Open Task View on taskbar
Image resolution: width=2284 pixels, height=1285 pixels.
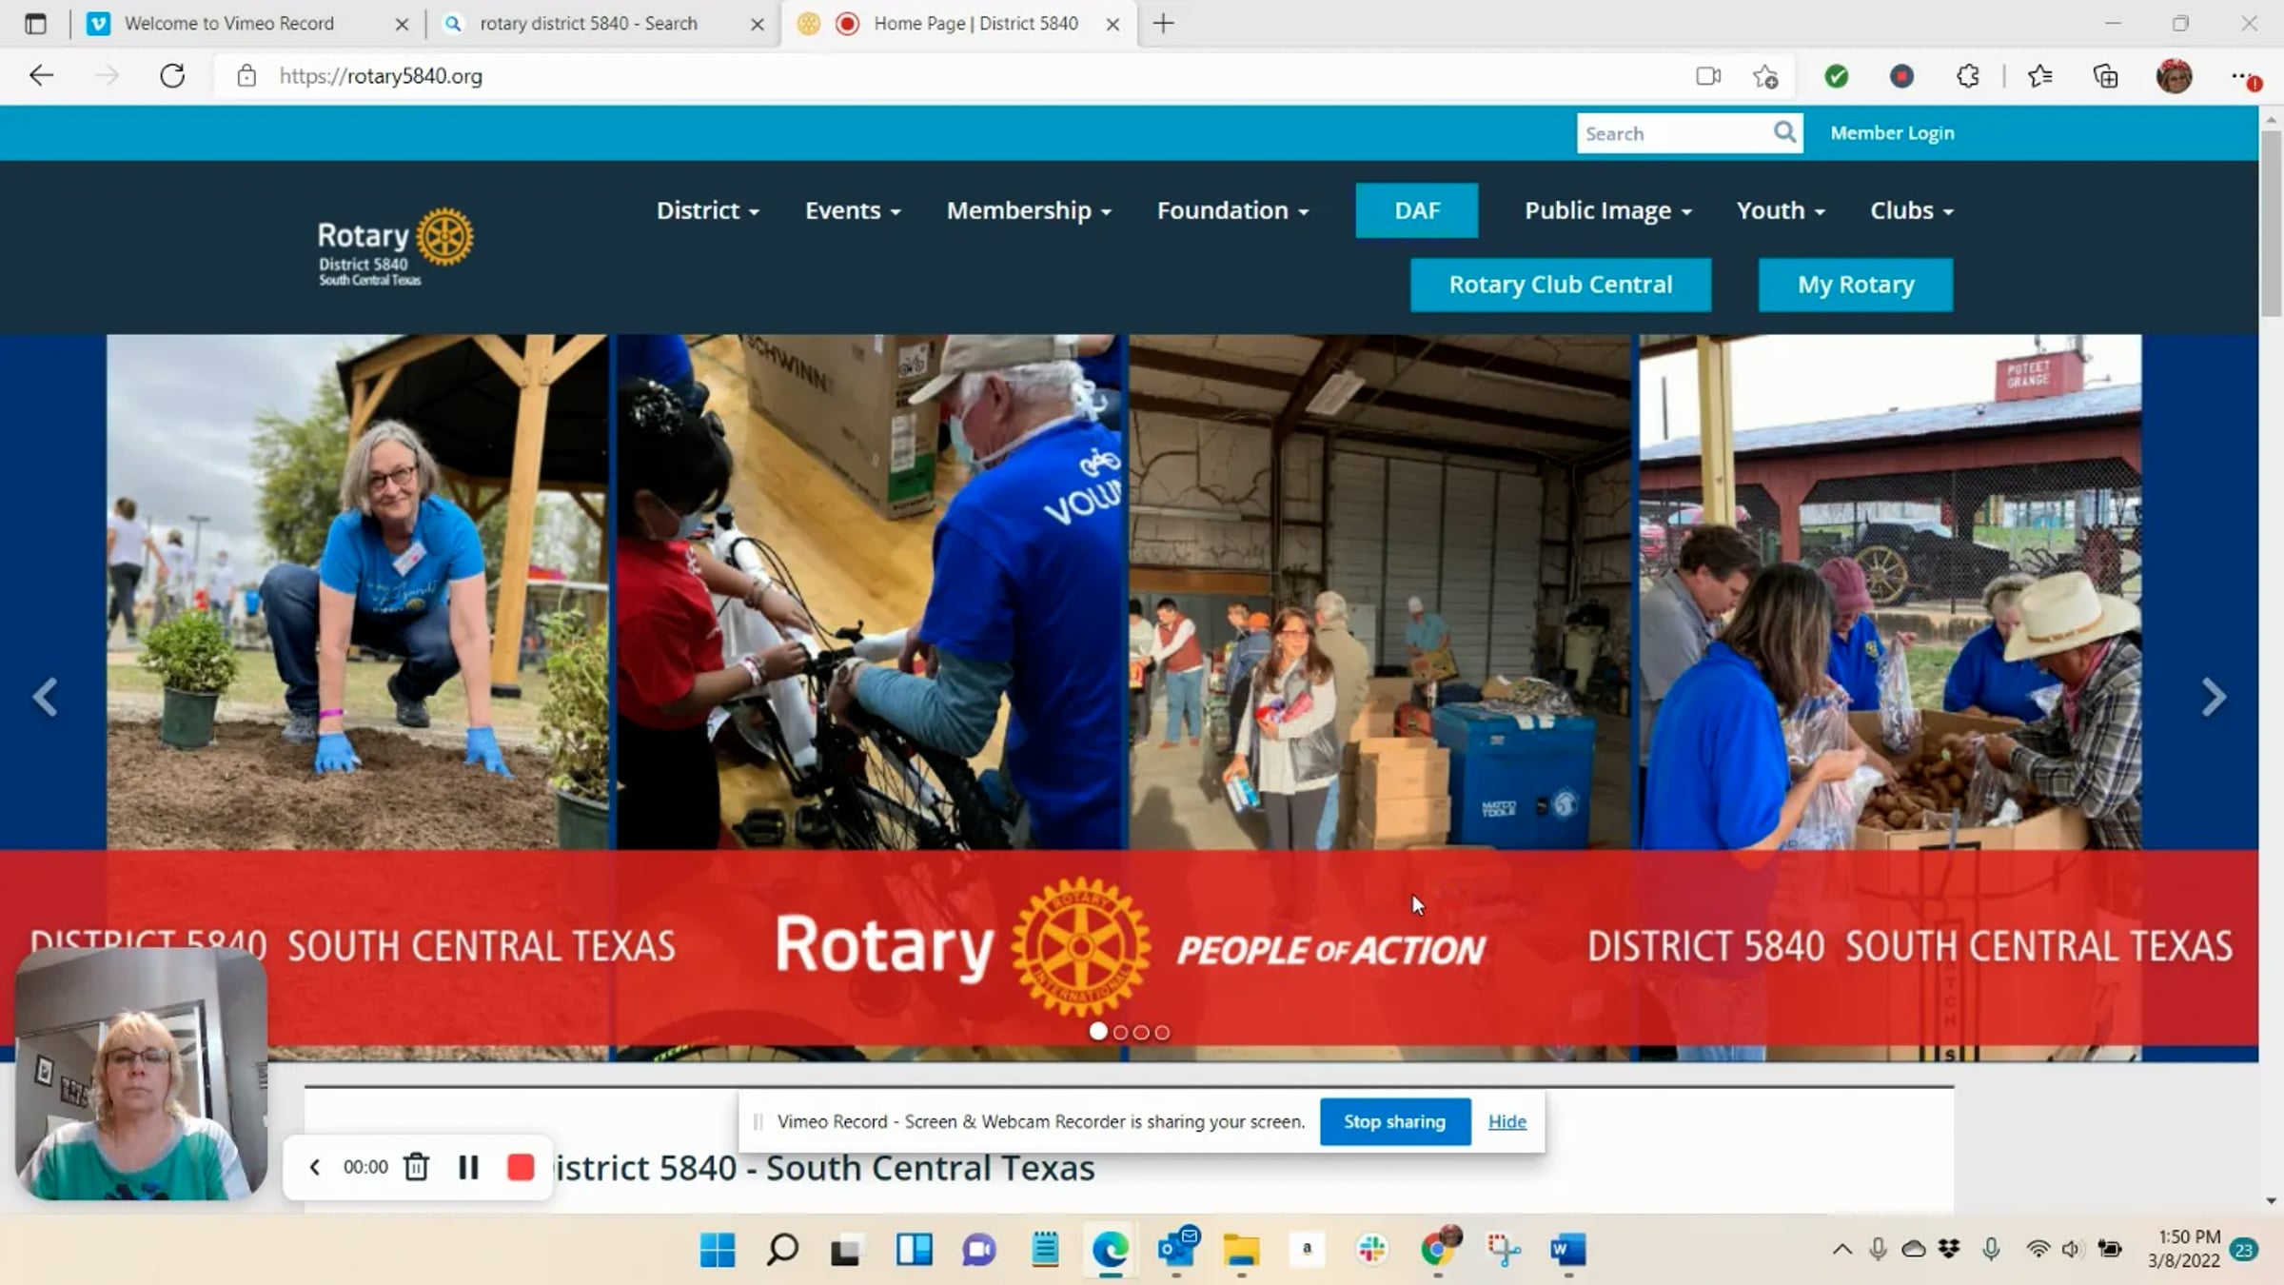pyautogui.click(x=845, y=1250)
